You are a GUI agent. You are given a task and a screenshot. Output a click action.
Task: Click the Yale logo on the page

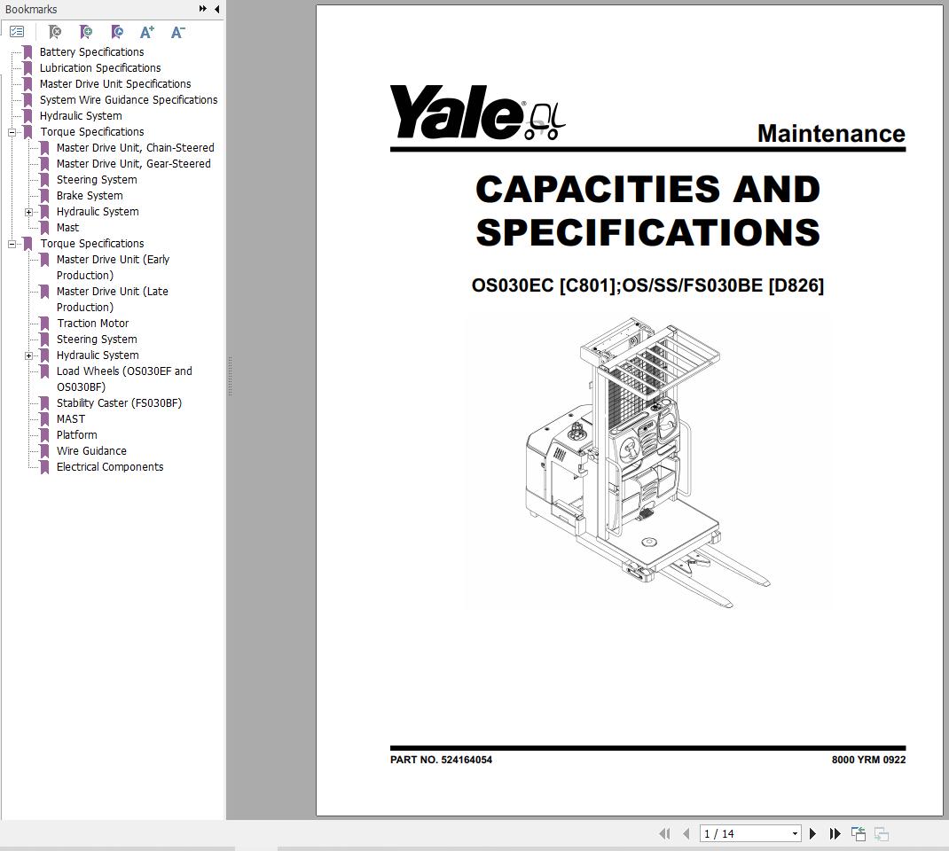[477, 113]
